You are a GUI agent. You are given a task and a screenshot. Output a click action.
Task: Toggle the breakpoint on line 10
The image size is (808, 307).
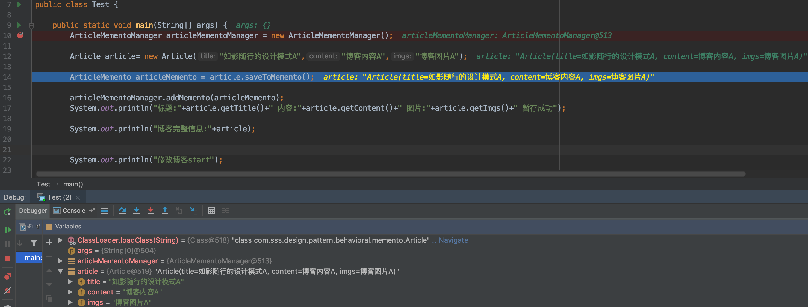pyautogui.click(x=20, y=35)
